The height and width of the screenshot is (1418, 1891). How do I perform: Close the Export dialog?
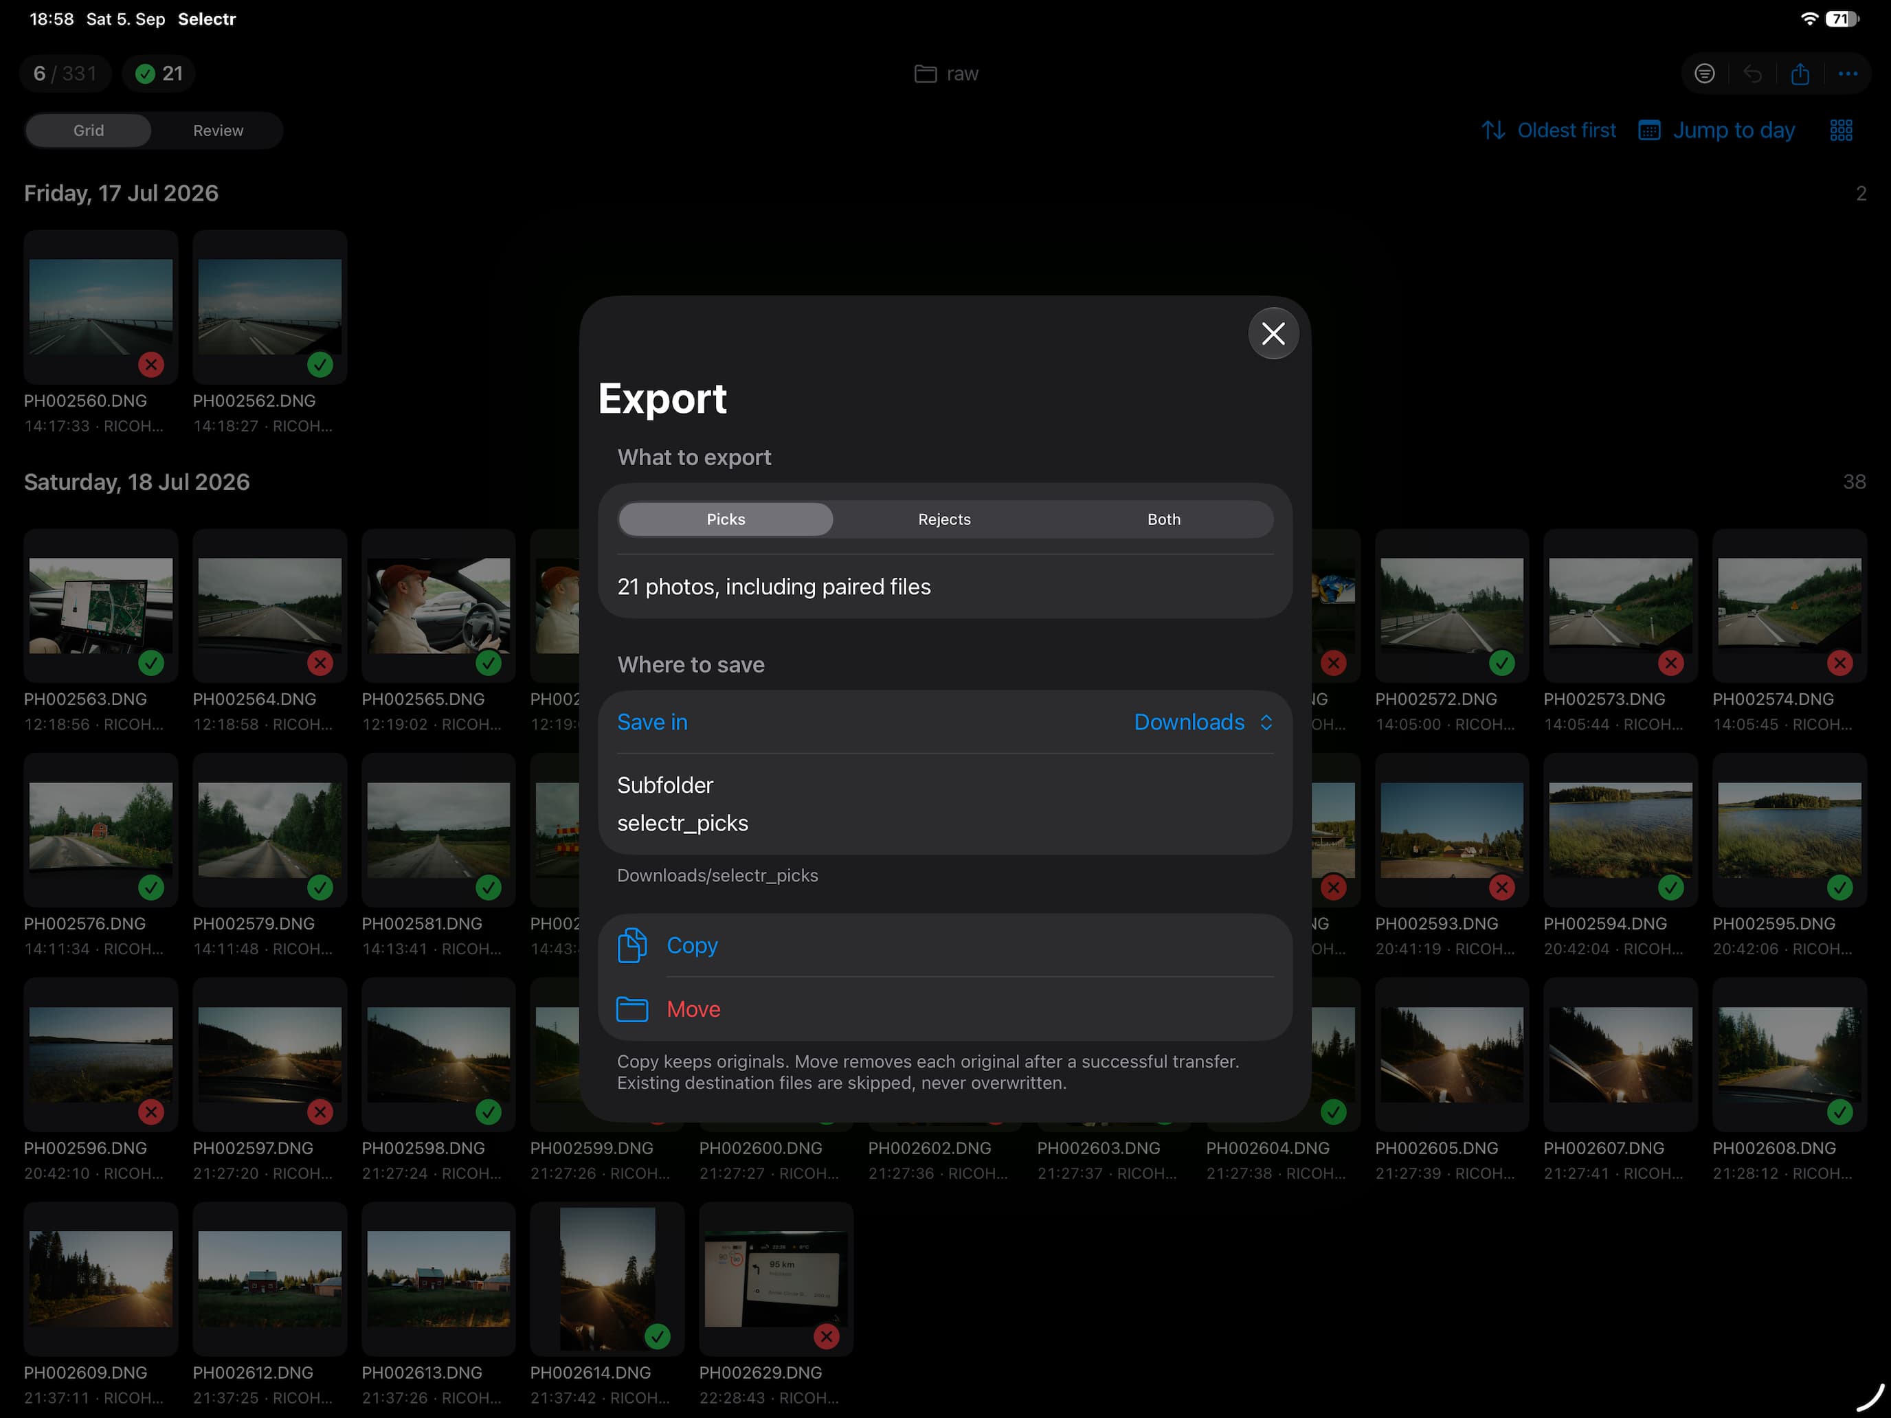click(x=1273, y=333)
